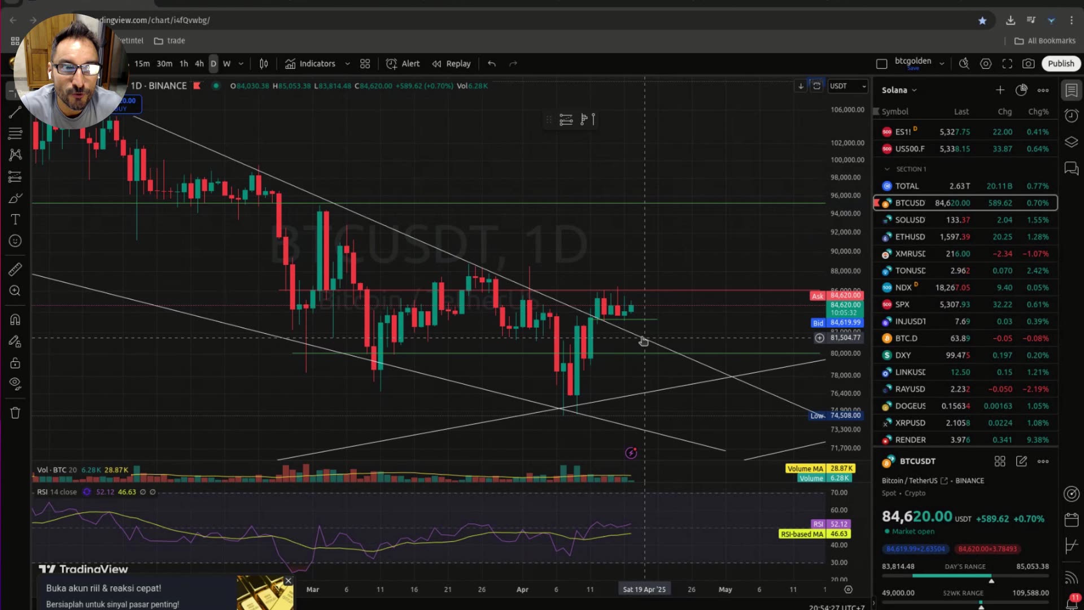Image resolution: width=1084 pixels, height=610 pixels.
Task: Open the ruler measure tool
Action: 15,269
